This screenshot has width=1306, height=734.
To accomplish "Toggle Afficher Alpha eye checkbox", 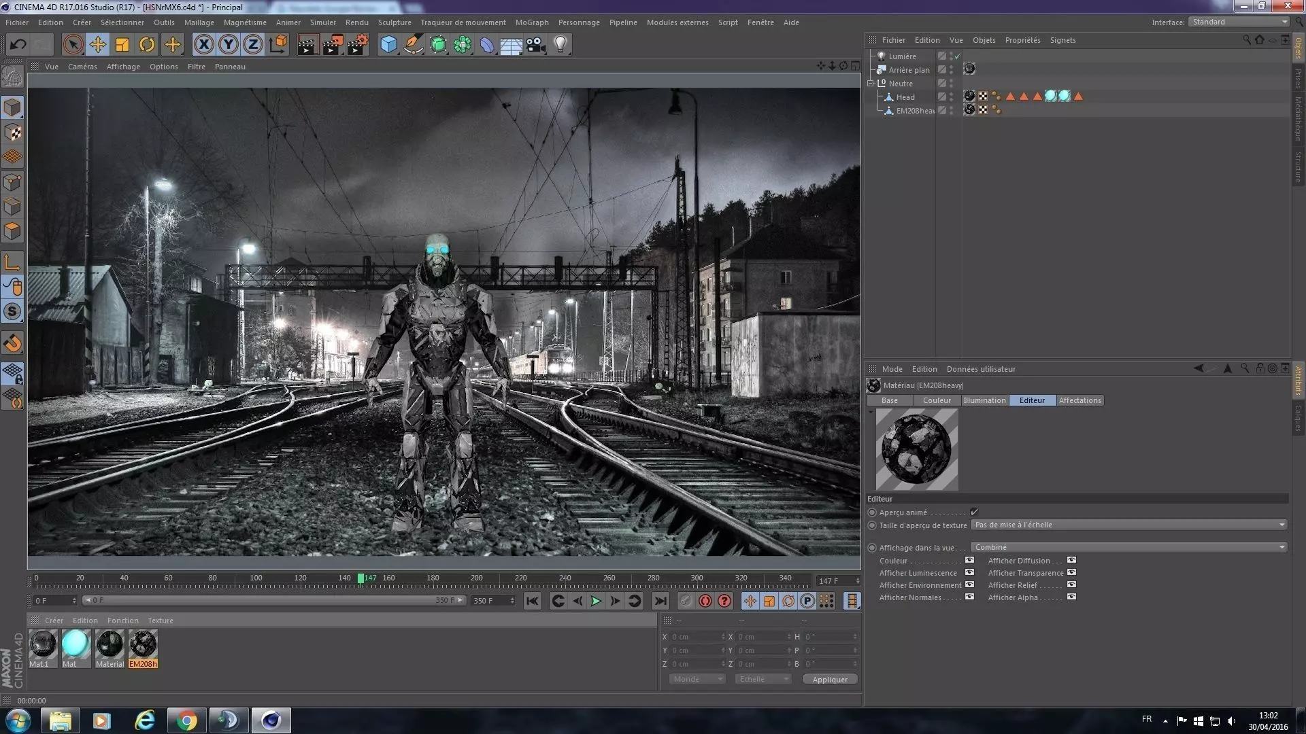I will click(1071, 597).
